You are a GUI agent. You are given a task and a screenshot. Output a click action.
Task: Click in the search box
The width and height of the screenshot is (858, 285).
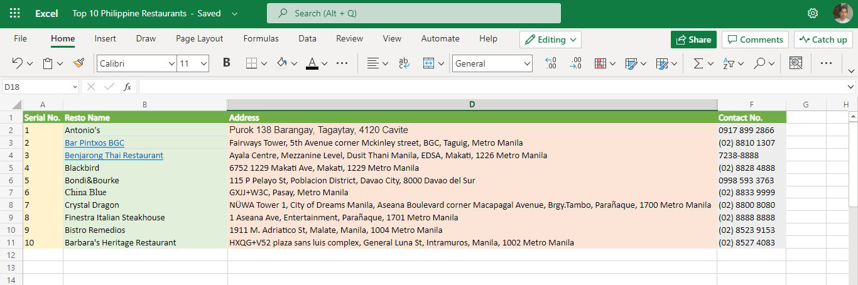414,13
